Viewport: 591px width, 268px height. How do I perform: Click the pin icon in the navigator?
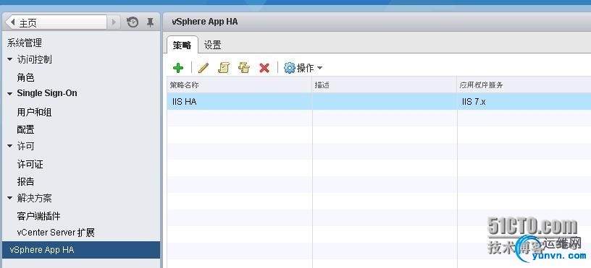(150, 22)
